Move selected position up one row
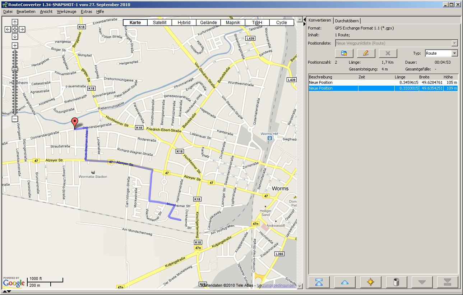 click(x=344, y=282)
